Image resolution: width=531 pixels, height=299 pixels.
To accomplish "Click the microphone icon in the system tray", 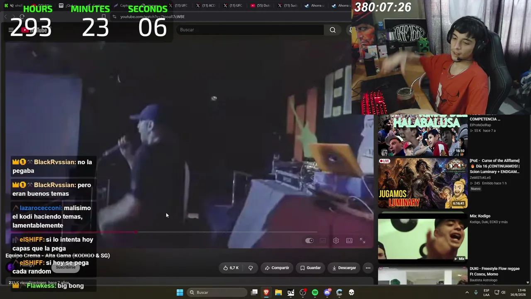I will (x=476, y=292).
